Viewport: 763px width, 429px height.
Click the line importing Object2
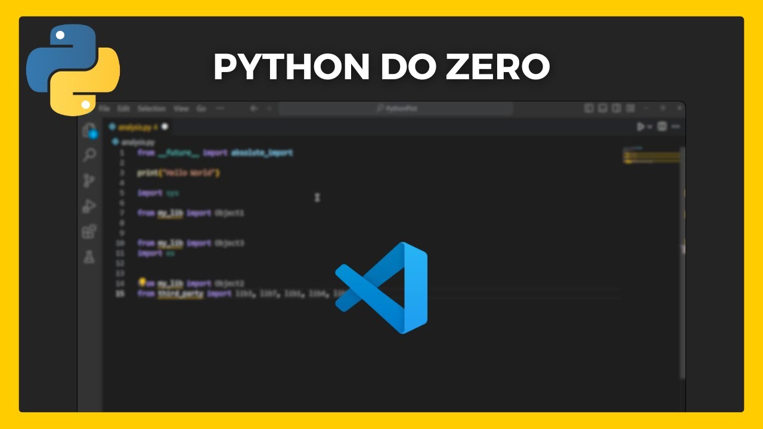click(x=191, y=283)
